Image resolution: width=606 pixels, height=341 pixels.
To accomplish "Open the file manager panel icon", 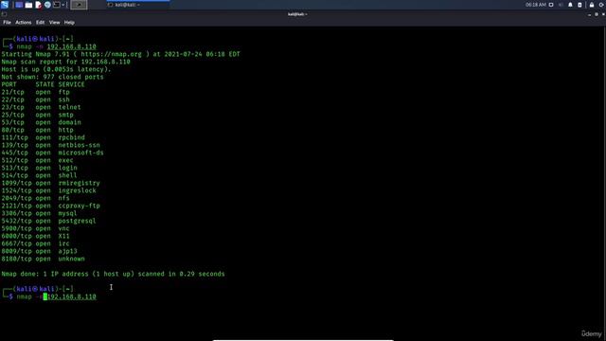I will click(x=28, y=5).
